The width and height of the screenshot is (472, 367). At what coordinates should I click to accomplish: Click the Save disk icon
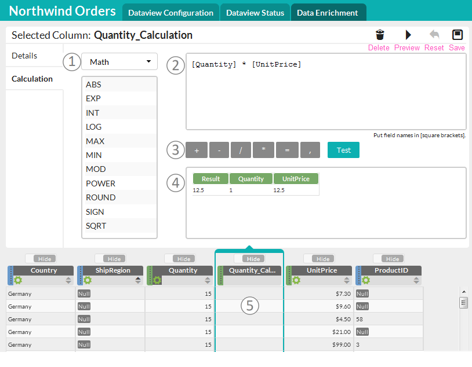point(458,35)
